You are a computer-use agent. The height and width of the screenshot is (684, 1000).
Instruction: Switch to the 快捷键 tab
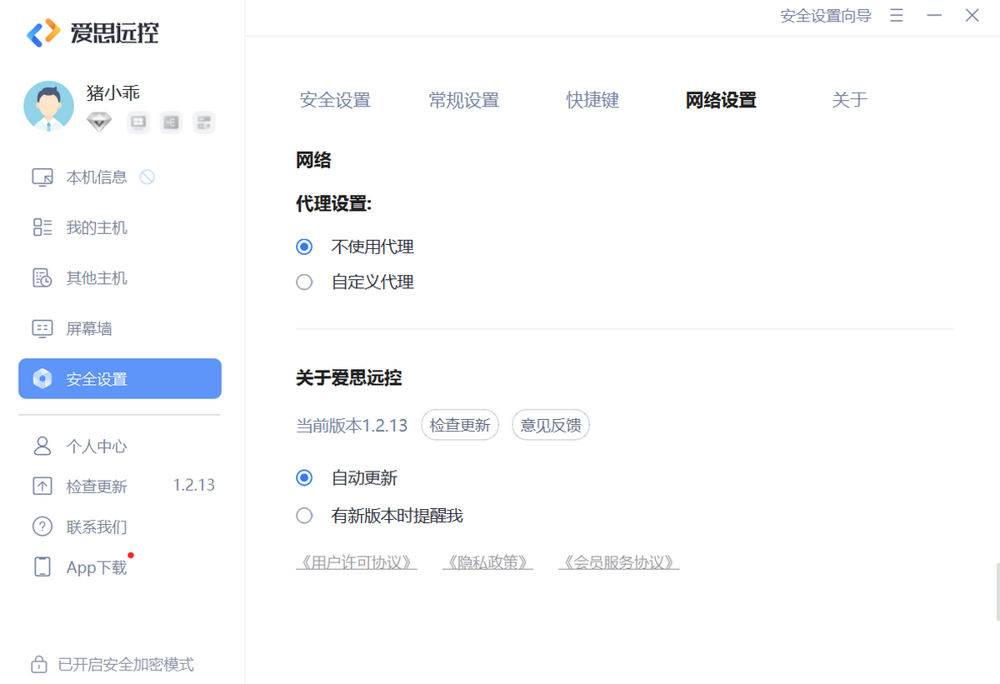592,101
